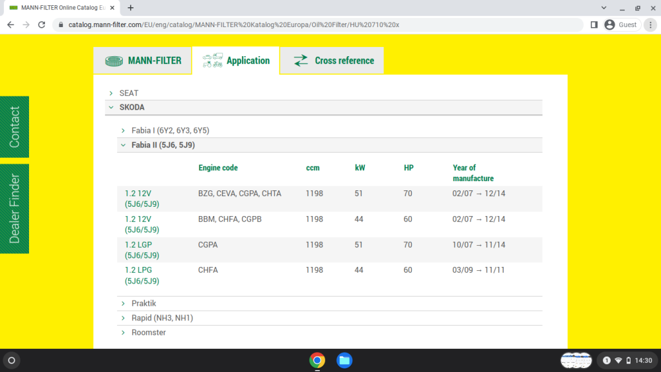661x372 pixels.
Task: Click the browser forward arrow
Action: coord(26,25)
